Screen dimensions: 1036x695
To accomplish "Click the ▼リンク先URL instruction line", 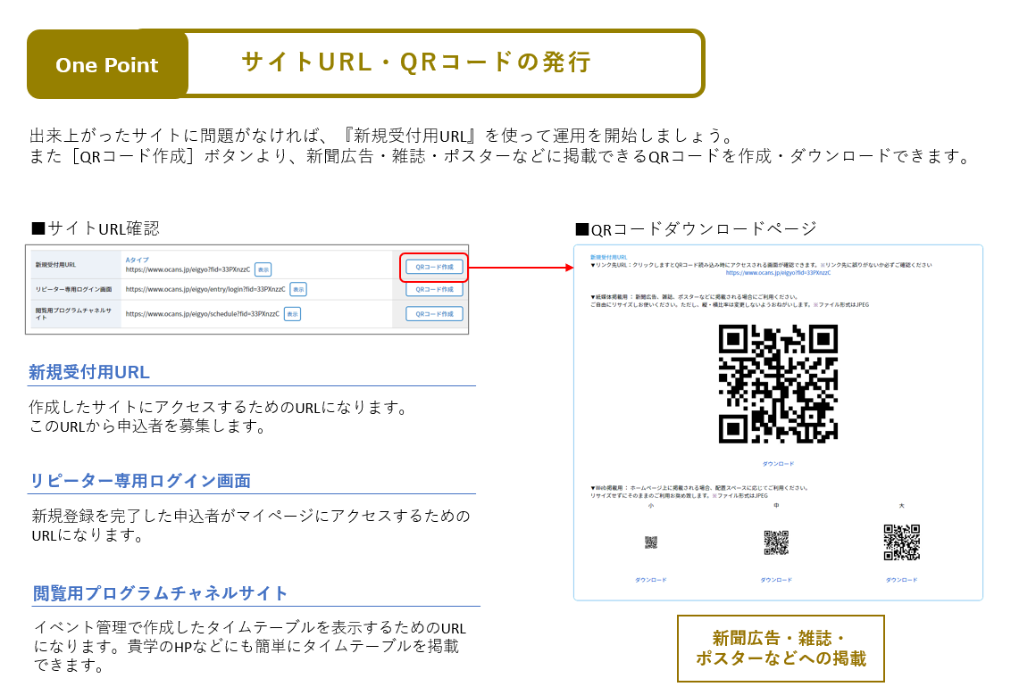I will pos(761,265).
